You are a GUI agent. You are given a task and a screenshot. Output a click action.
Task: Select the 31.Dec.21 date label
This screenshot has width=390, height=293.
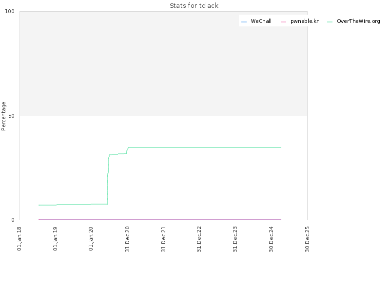click(163, 239)
